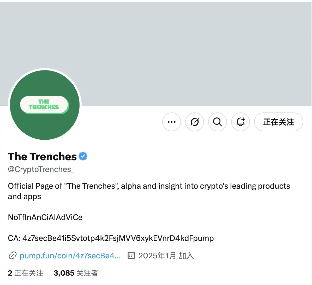The image size is (312, 285).
Task: Click the monetization compass icon
Action: (194, 122)
